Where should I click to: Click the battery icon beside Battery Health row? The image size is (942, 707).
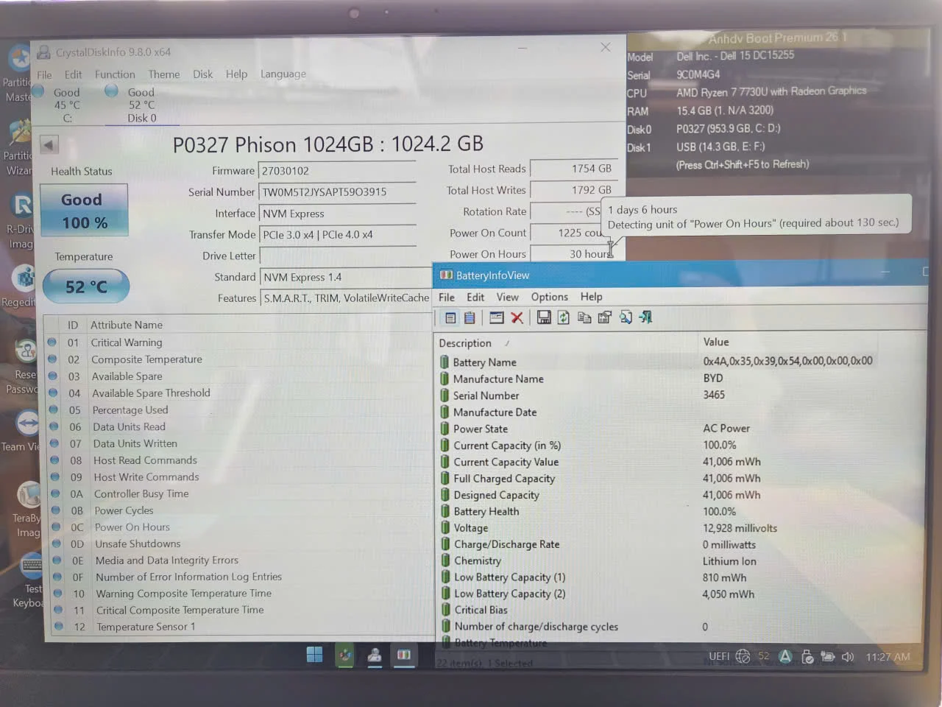[445, 511]
